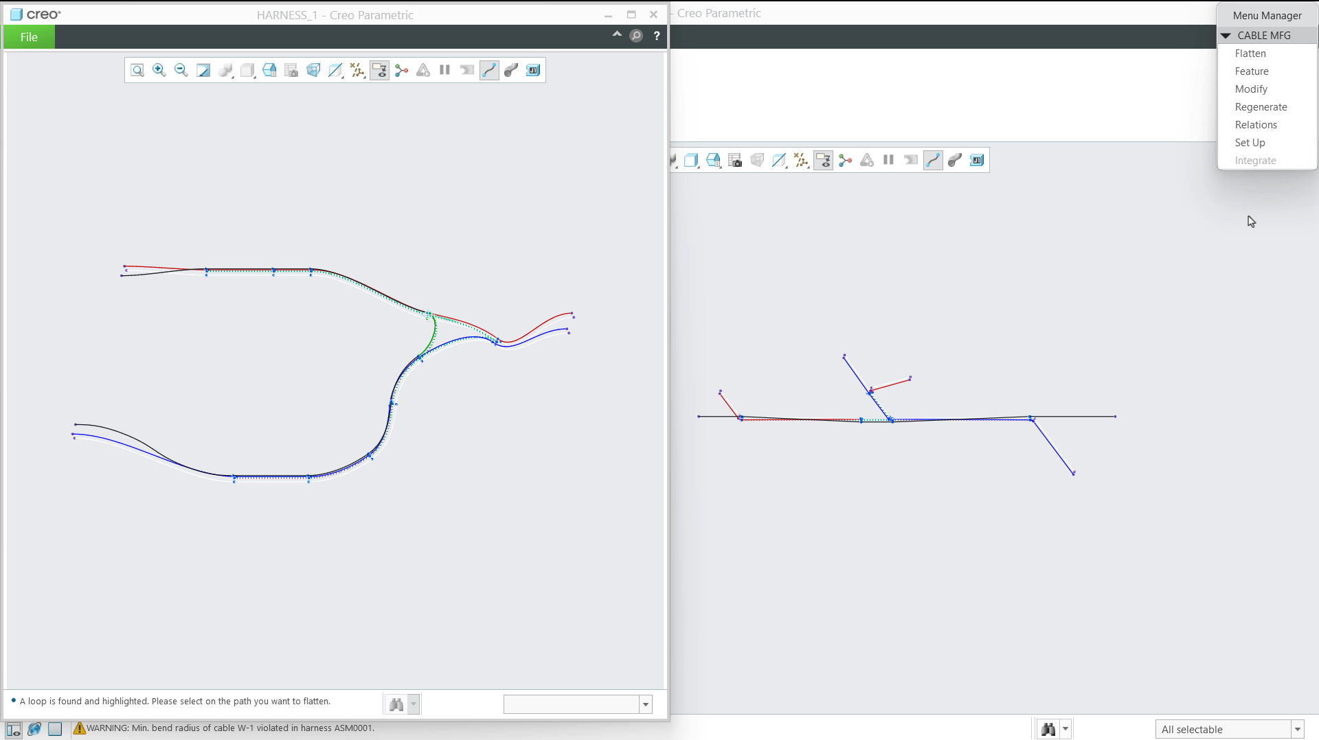Click J1 connector icon in HARNESS_1 toolbar

click(x=533, y=70)
